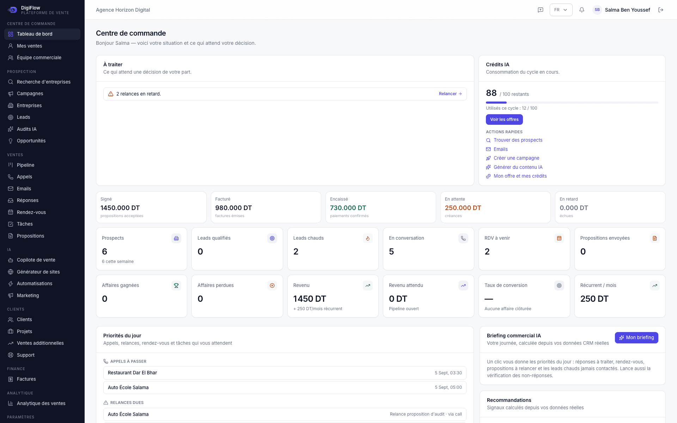Click the Propositions envoyées document icon
This screenshot has height=423, width=677.
tap(655, 238)
